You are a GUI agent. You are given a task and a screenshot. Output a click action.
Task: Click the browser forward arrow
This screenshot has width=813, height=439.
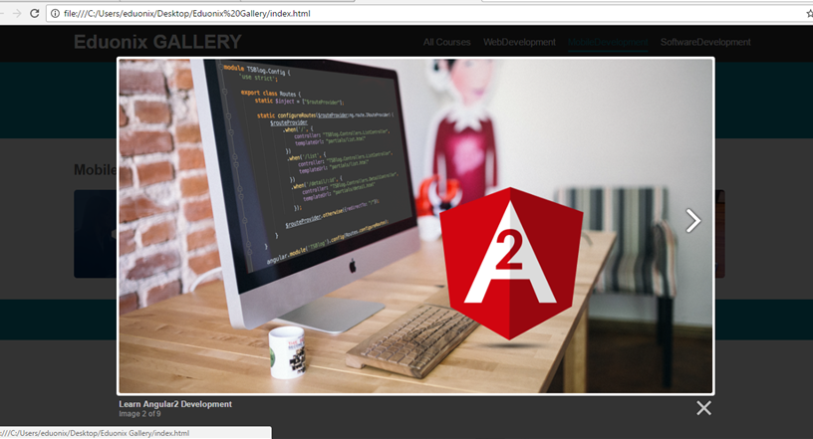[17, 14]
